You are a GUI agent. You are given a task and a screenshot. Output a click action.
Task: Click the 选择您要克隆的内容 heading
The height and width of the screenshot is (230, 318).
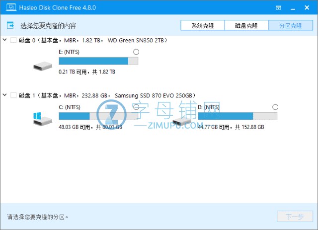point(48,26)
